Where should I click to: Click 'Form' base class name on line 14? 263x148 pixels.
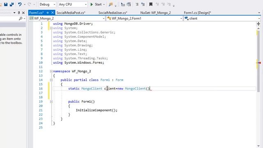(119, 80)
